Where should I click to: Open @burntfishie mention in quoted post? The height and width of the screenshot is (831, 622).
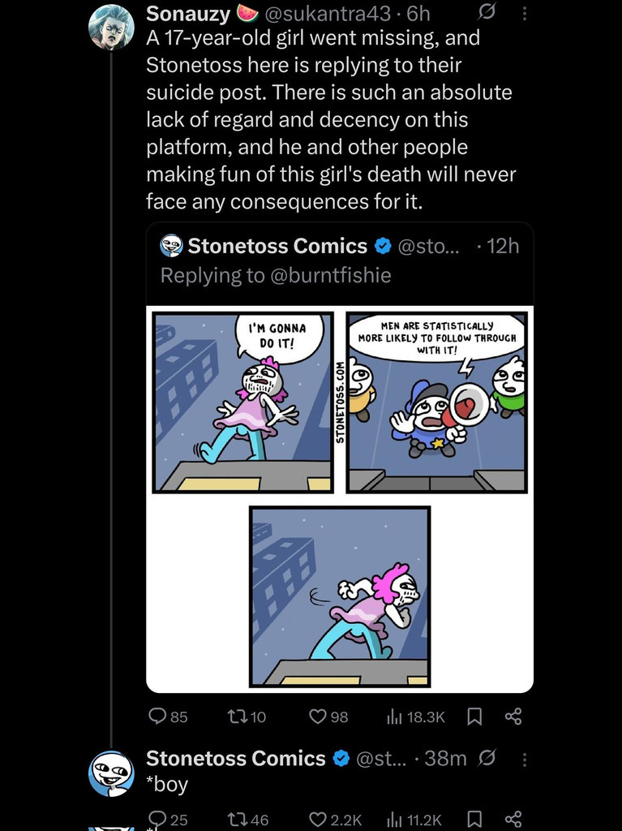pyautogui.click(x=331, y=275)
